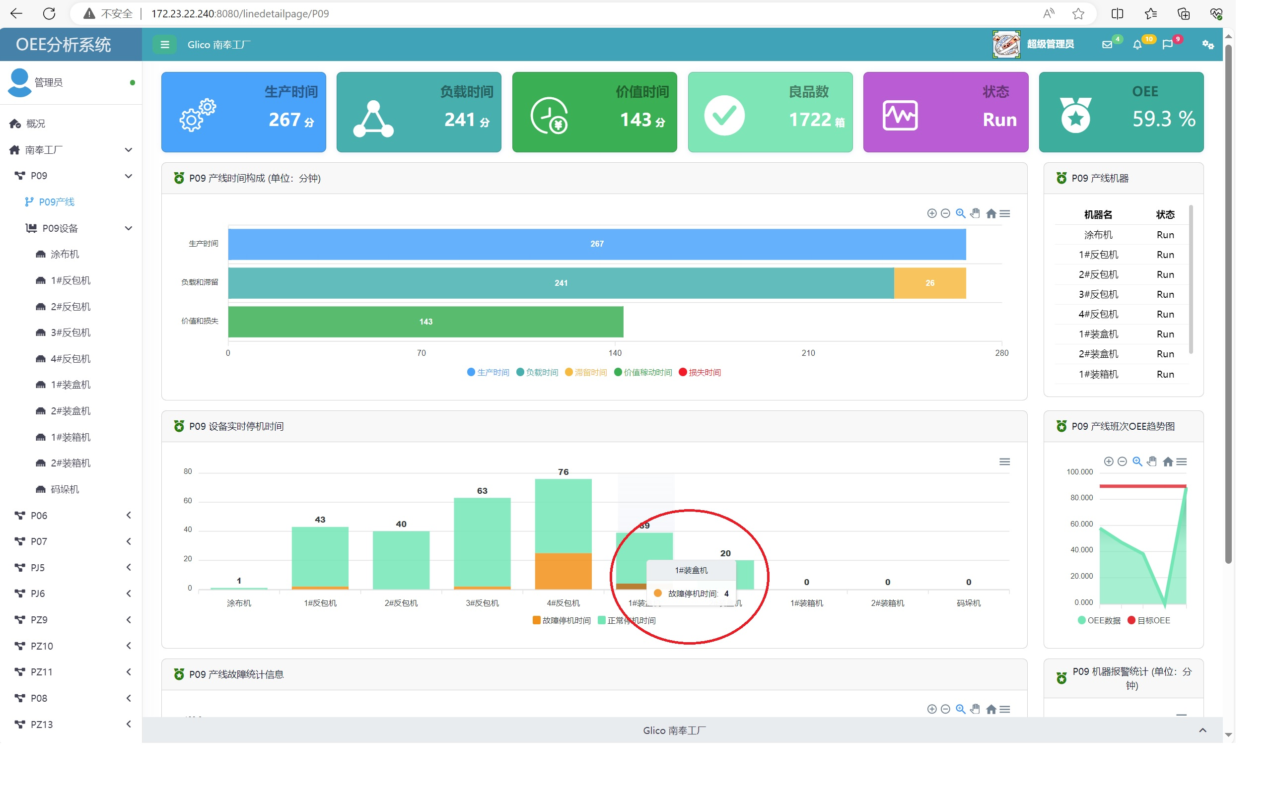Click zoom-in icon on 产线时间构成 chart

click(x=932, y=213)
